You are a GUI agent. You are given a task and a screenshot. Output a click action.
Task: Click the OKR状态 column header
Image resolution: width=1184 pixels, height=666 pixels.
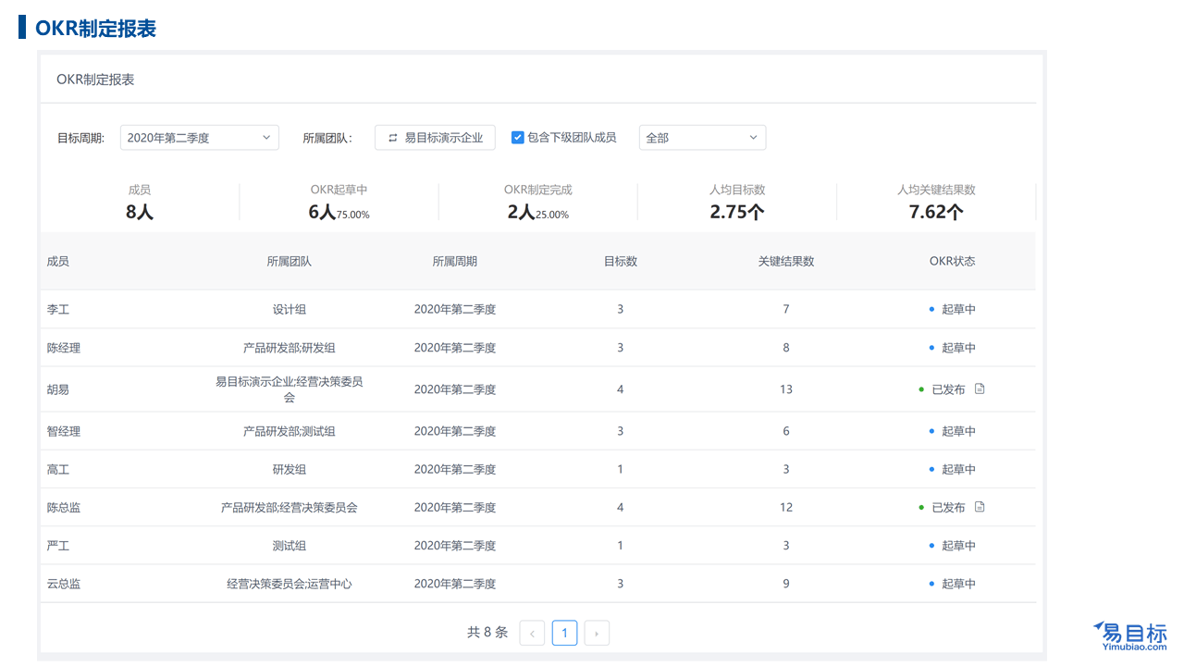[x=953, y=262]
